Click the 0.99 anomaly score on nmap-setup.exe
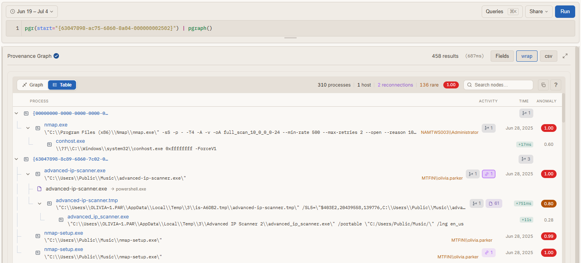581x263 pixels. point(548,236)
